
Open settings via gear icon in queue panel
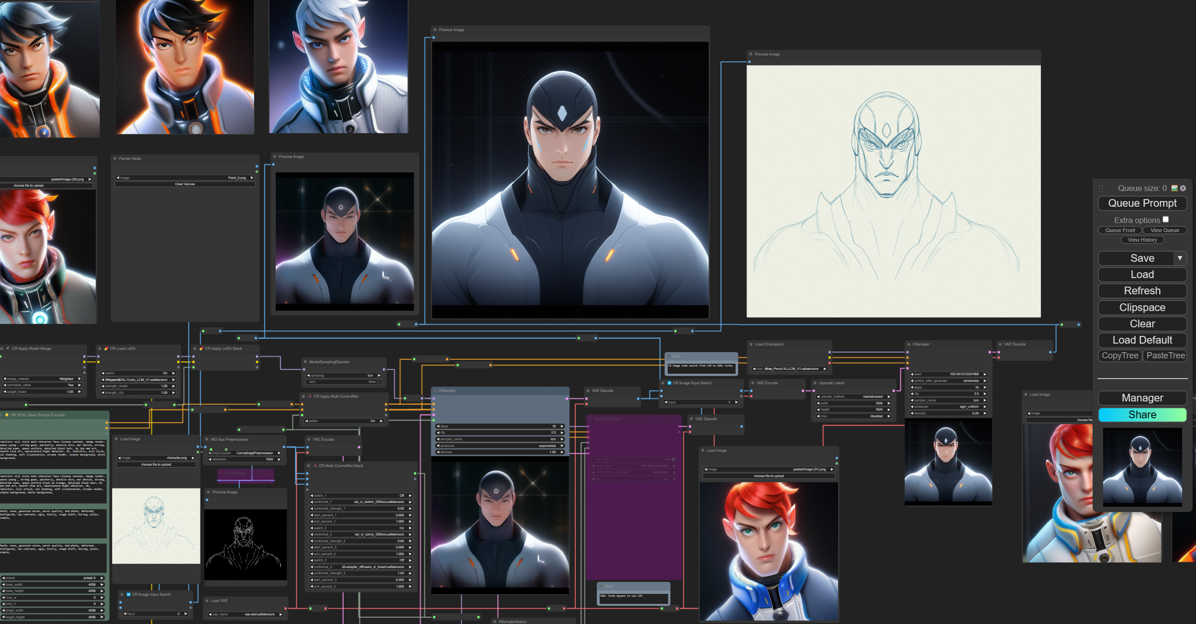(x=1183, y=189)
